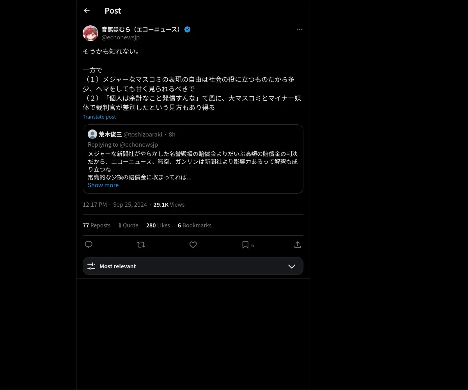Repost using the retweet arrows icon
Image resolution: width=468 pixels, height=390 pixels.
click(141, 245)
